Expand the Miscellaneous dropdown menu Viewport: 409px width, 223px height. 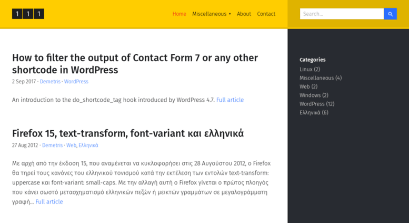click(x=212, y=14)
